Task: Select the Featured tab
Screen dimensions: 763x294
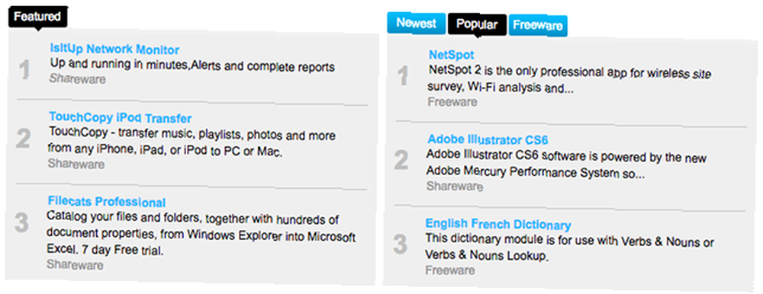Action: [x=38, y=17]
